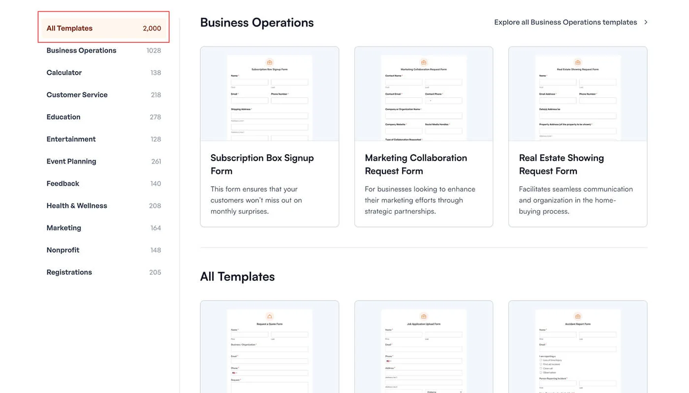
Task: Click briefcase icon on Job Application Upload thumbnail
Action: point(423,316)
